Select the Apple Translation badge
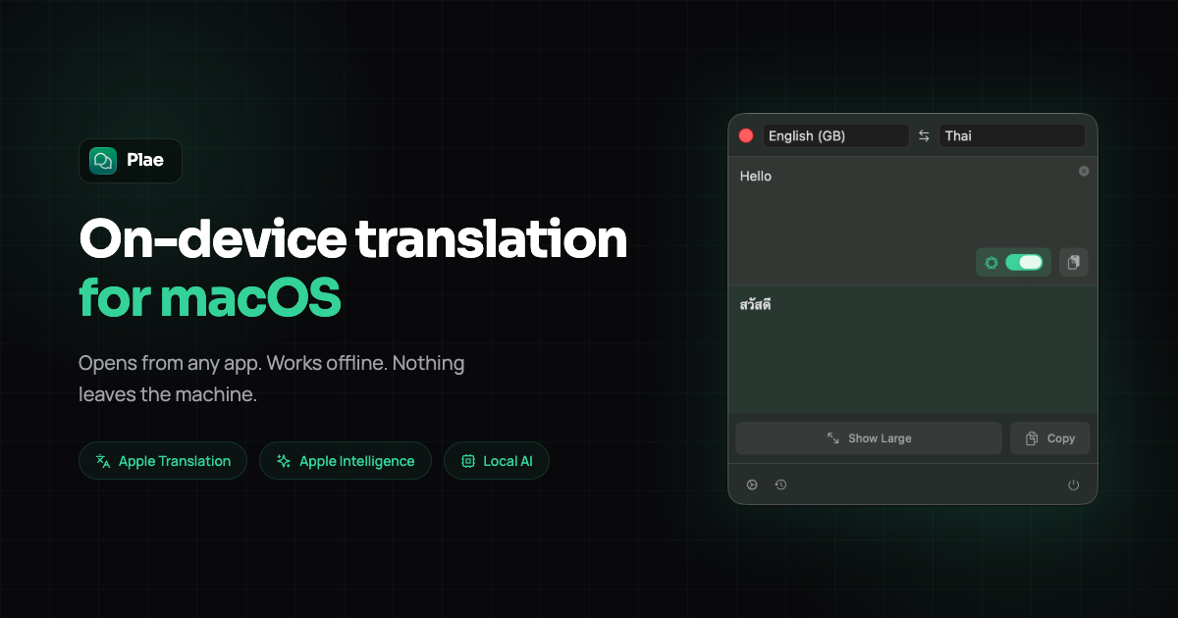The width and height of the screenshot is (1178, 618). 162,460
